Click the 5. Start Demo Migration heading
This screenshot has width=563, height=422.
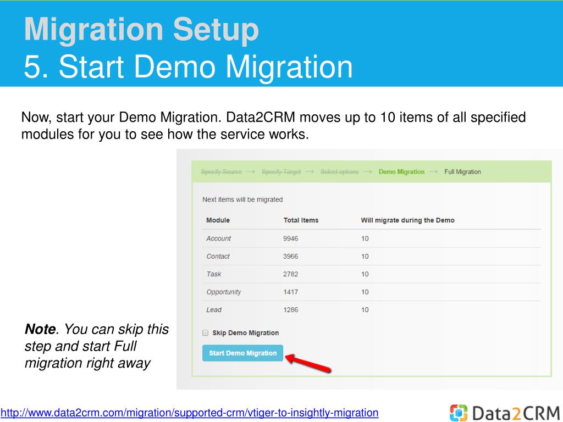click(x=188, y=66)
